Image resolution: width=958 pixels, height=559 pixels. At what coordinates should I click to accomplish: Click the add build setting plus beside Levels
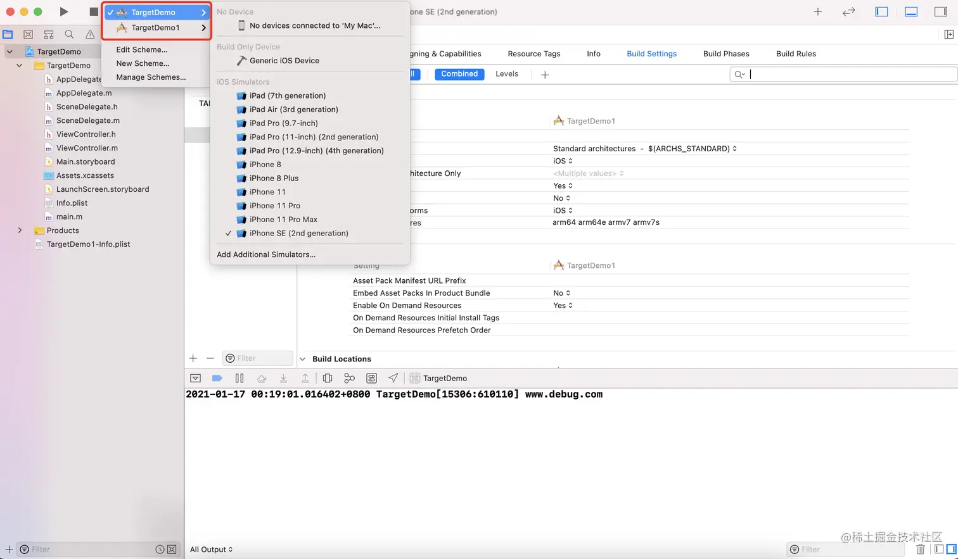coord(545,75)
